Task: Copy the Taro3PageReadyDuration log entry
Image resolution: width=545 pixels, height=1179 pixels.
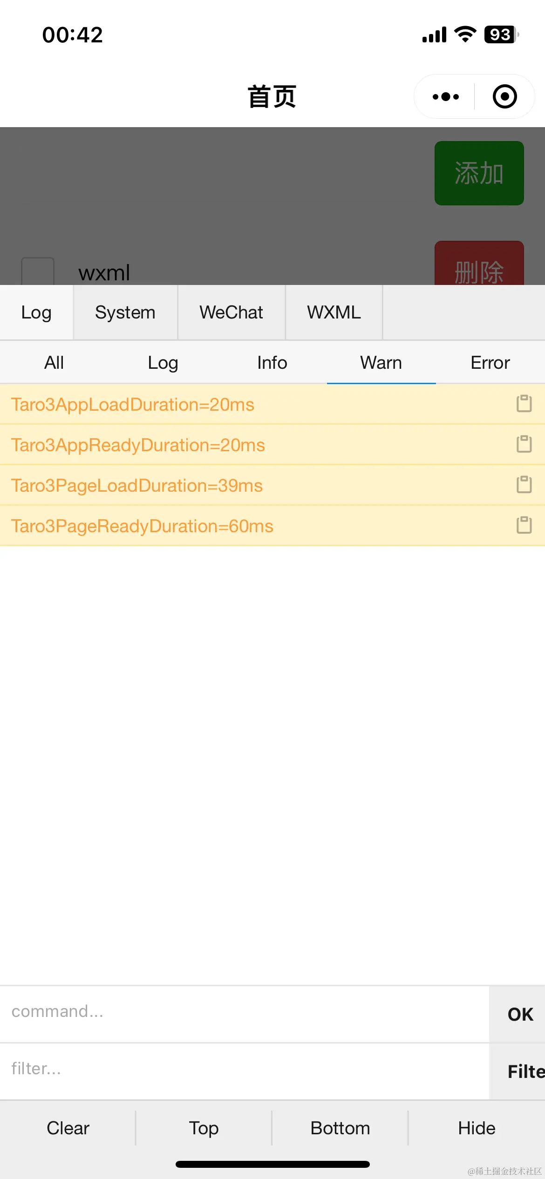Action: [x=524, y=525]
